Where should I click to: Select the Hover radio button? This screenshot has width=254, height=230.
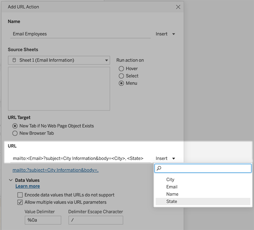121,69
